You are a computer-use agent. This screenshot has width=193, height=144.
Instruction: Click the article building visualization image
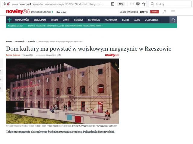(x=62, y=91)
